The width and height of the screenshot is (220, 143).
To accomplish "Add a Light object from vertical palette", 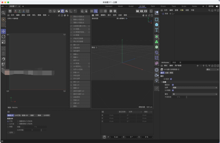I will (157, 80).
